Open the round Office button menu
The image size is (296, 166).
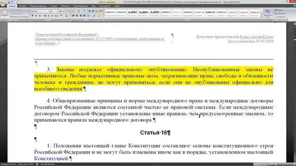3,4
